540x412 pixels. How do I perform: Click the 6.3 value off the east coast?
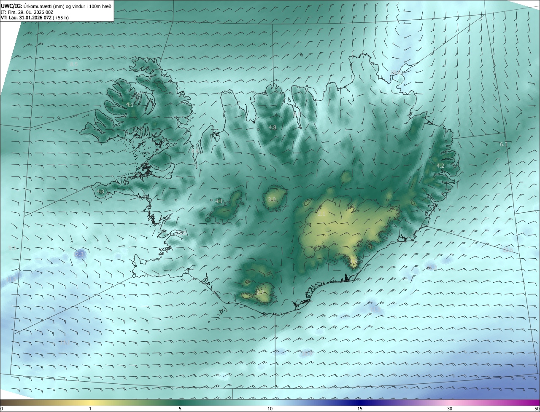coord(504,144)
